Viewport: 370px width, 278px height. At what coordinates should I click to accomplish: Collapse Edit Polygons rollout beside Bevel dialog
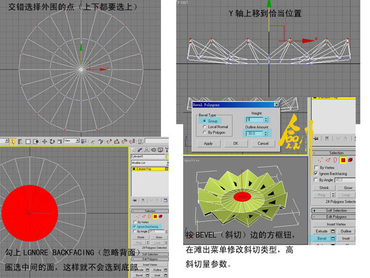[x=334, y=217]
